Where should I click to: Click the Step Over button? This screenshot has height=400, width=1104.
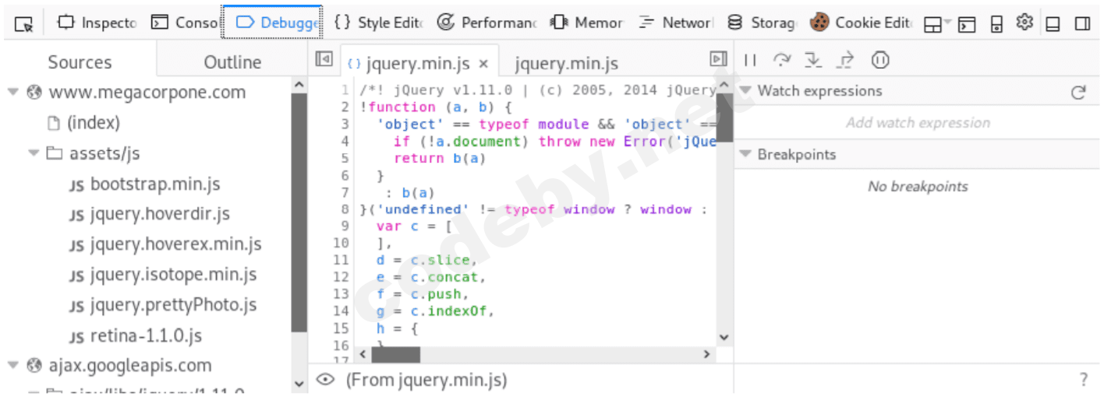tap(781, 60)
